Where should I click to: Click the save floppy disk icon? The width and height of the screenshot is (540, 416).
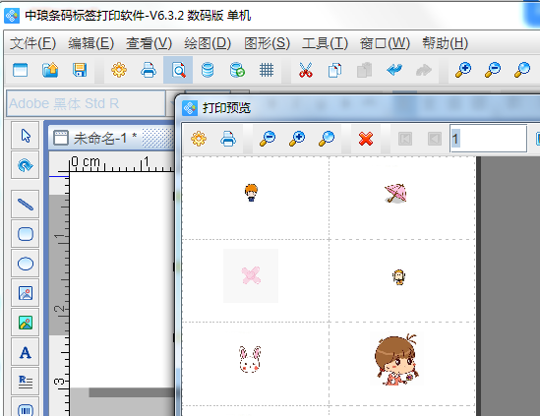click(80, 70)
